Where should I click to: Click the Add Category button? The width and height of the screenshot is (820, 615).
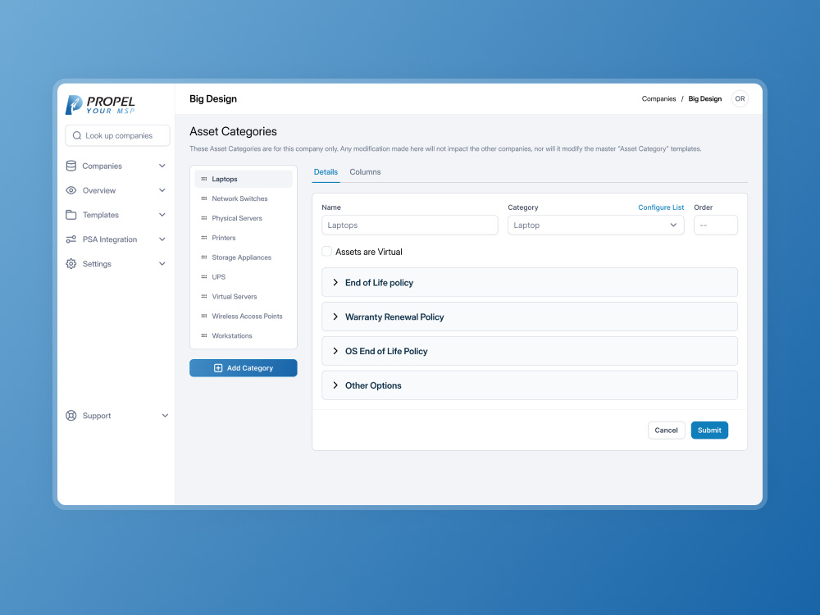click(244, 368)
